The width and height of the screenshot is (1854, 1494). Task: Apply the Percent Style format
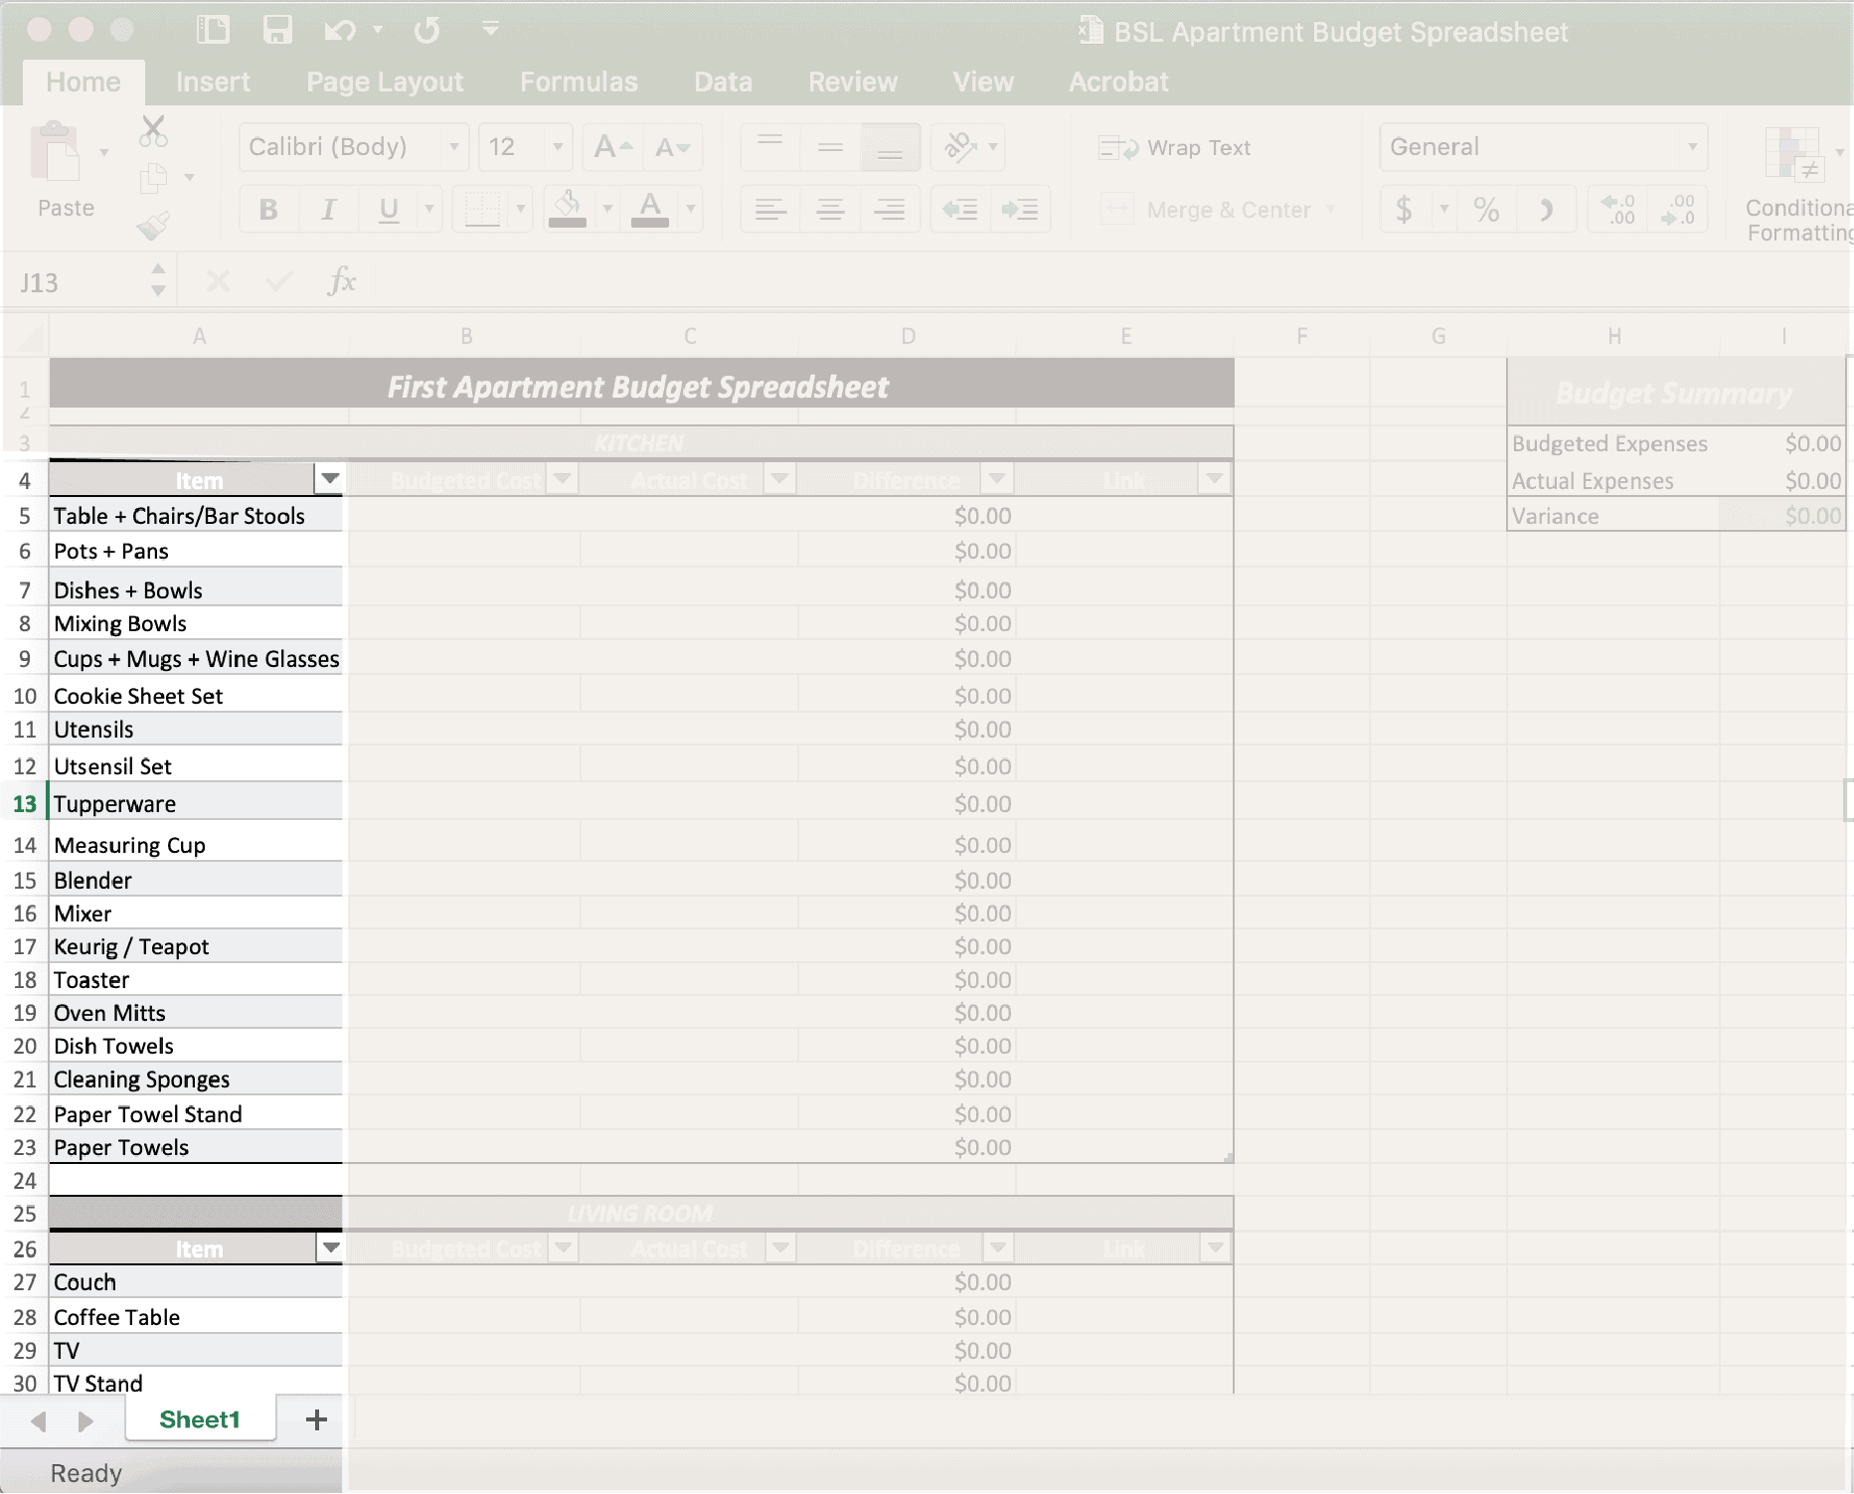point(1486,210)
